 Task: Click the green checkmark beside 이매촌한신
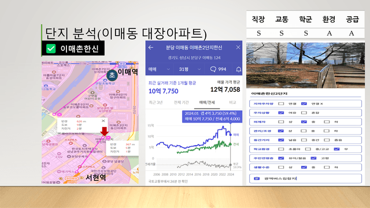click(x=51, y=49)
